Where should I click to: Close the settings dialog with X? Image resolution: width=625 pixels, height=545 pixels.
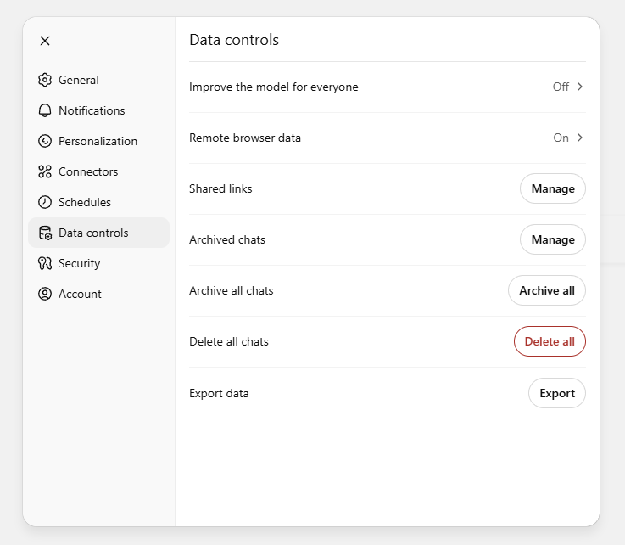click(45, 41)
